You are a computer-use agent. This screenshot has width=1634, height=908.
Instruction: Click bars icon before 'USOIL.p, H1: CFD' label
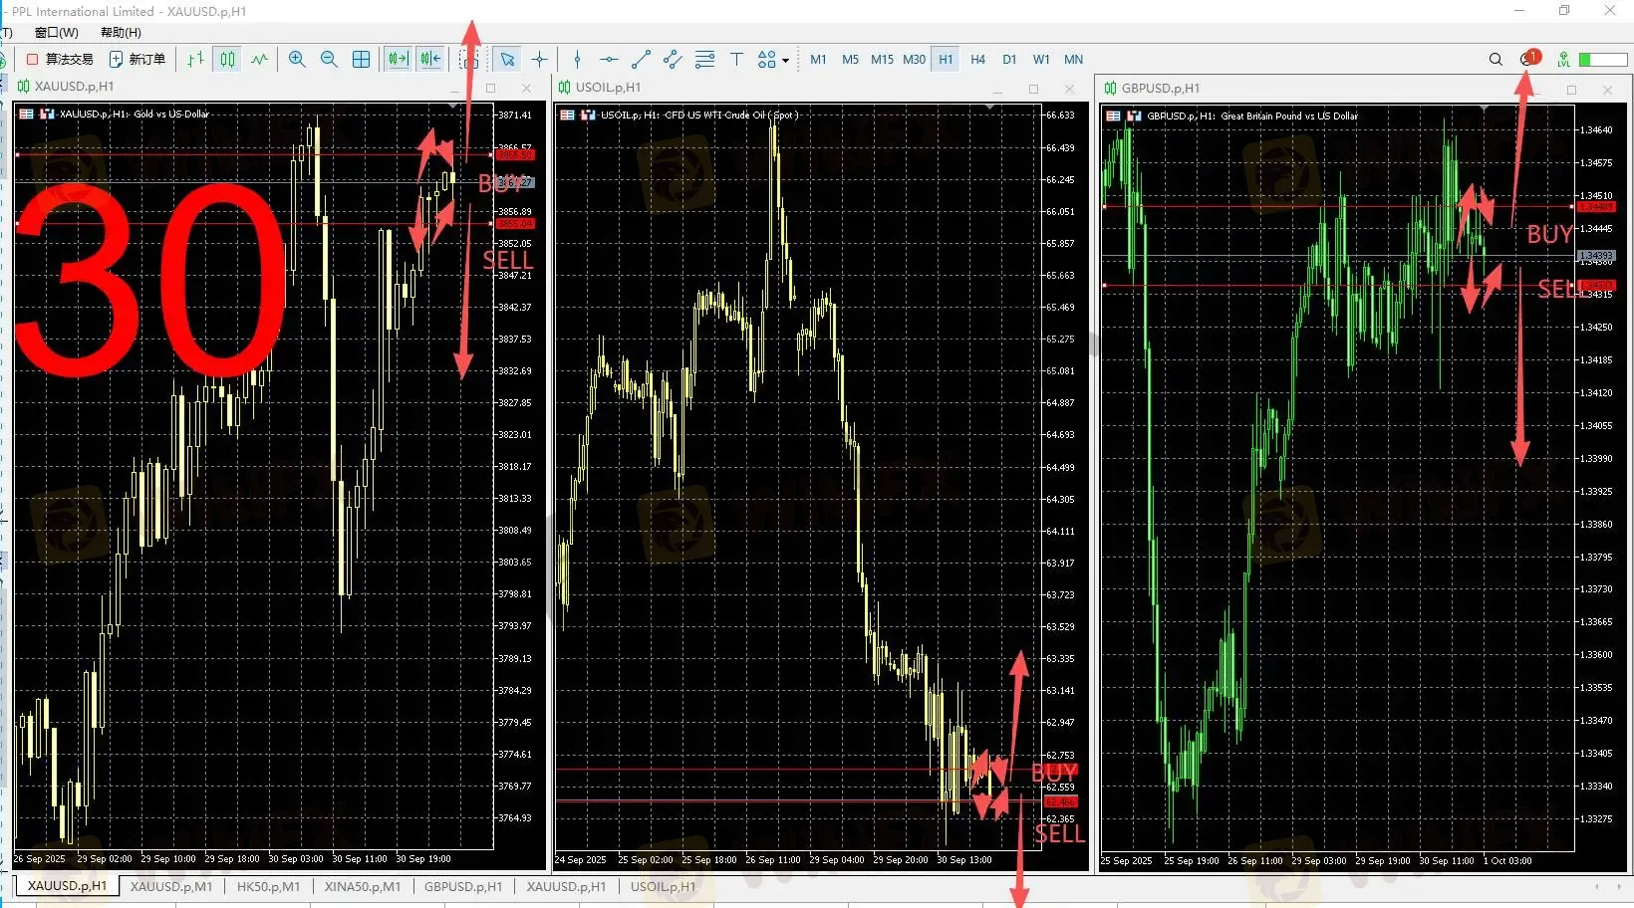click(x=588, y=114)
